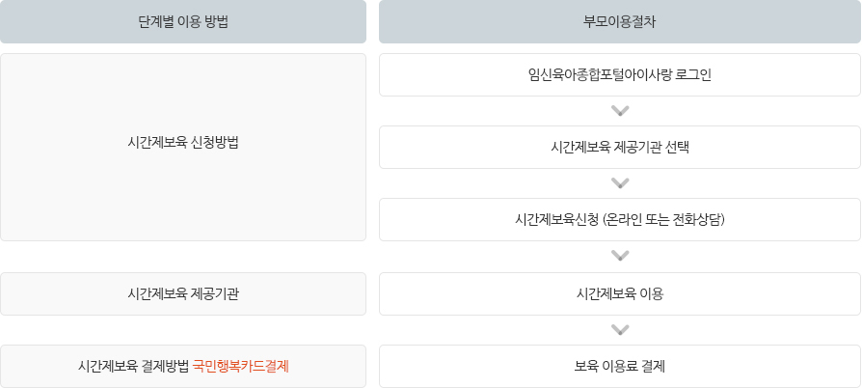862x388 pixels.
Task: Open the orange 국민행복카드결제 text
Action: tap(241, 366)
